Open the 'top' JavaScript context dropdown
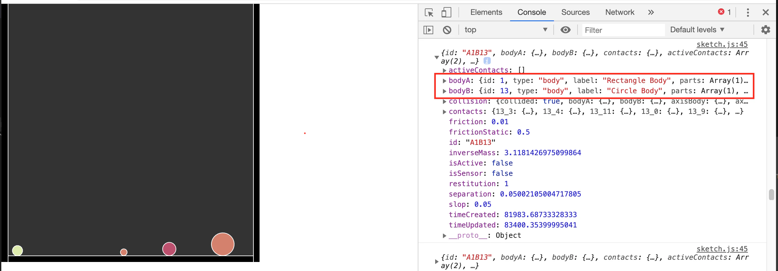 506,30
